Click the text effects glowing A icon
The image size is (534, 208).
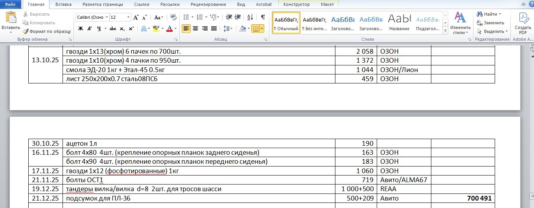[x=144, y=29]
